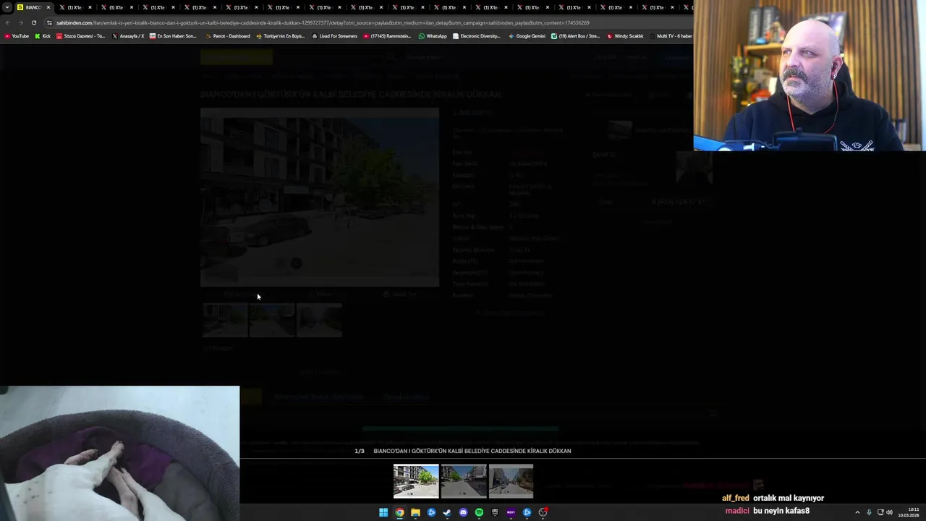Open Chrome tab search dropdown arrow

click(x=7, y=7)
